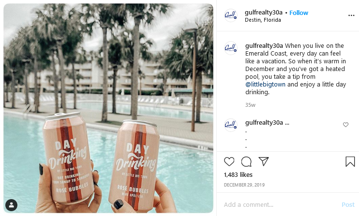Share post using paper plane icon
Screen dimensions: 359x216
click(264, 161)
